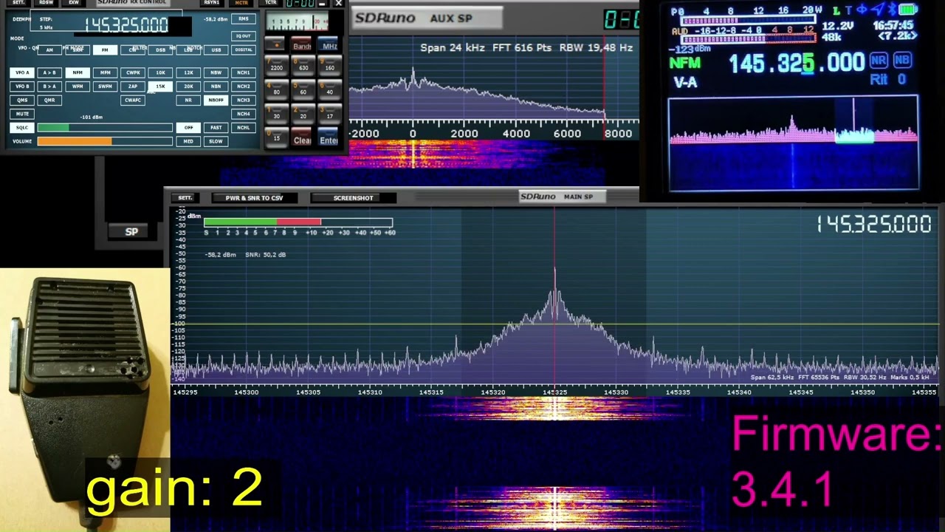Viewport: 945px width, 532px height.
Task: Open the EXW panel button
Action: [x=73, y=2]
